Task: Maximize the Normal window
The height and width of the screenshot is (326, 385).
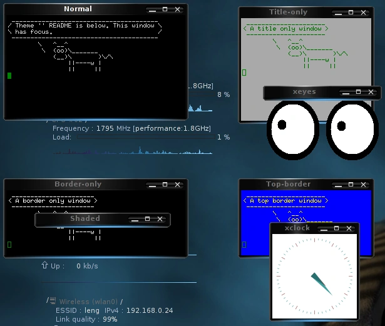Action: 165,9
